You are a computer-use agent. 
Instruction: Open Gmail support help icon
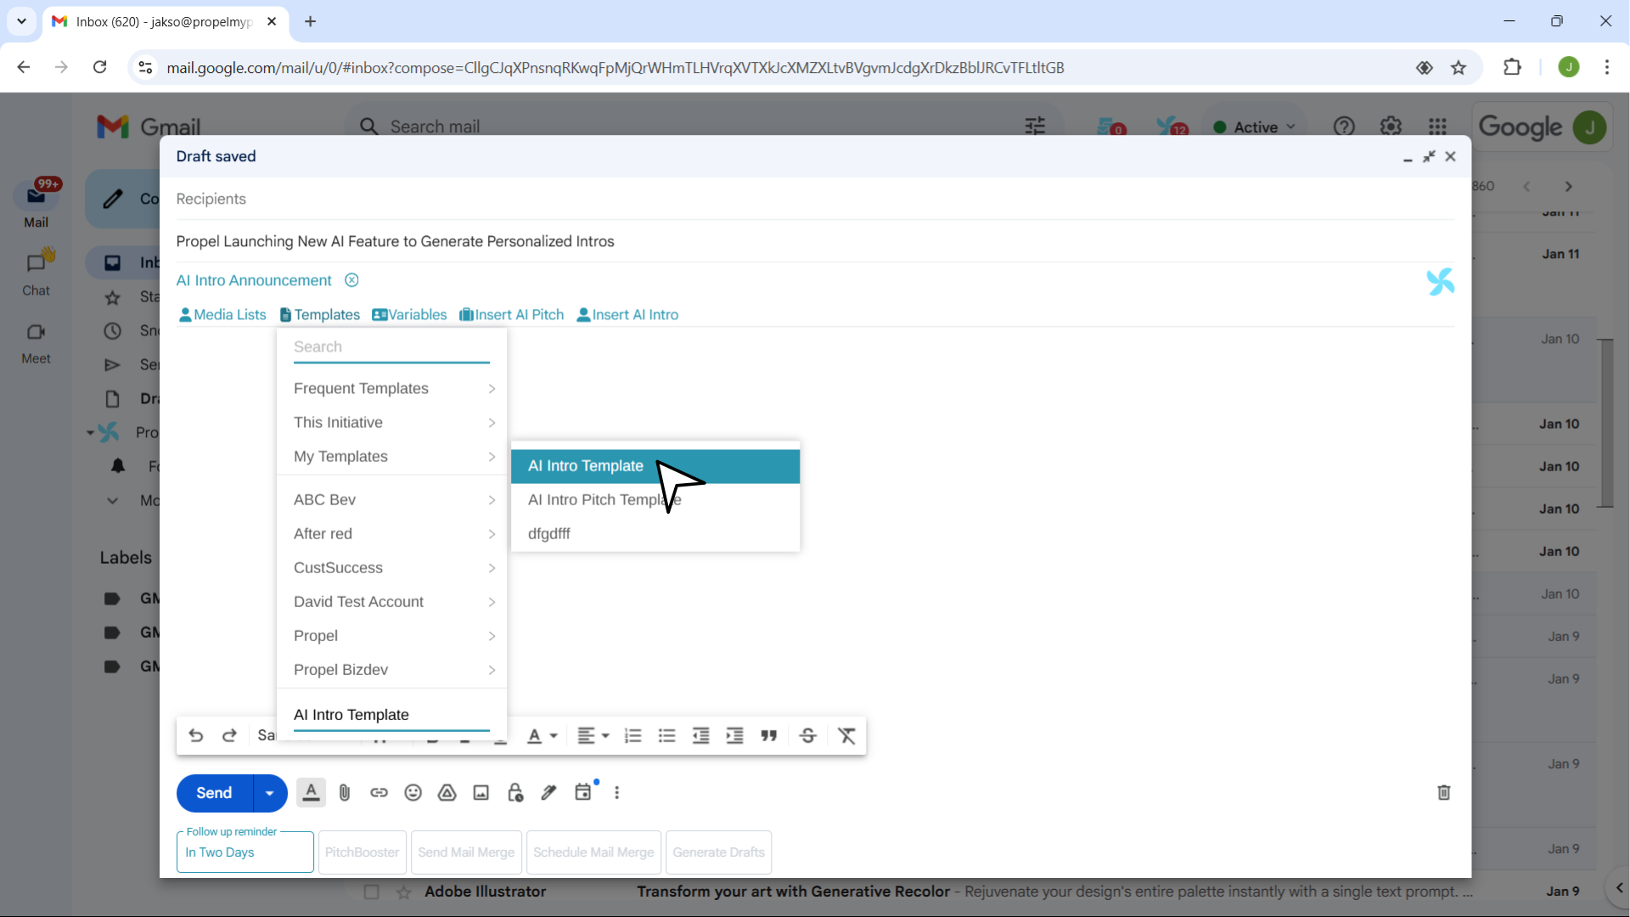(1344, 127)
